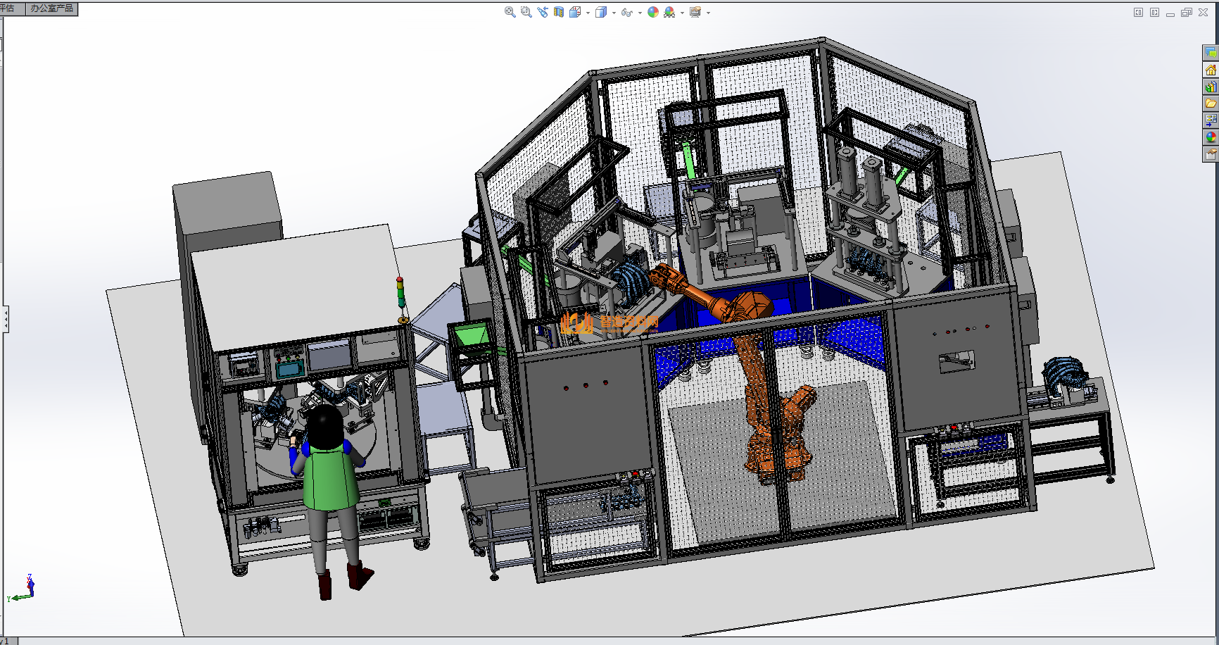Click the Apply Scene icon
The height and width of the screenshot is (645, 1219).
point(669,12)
